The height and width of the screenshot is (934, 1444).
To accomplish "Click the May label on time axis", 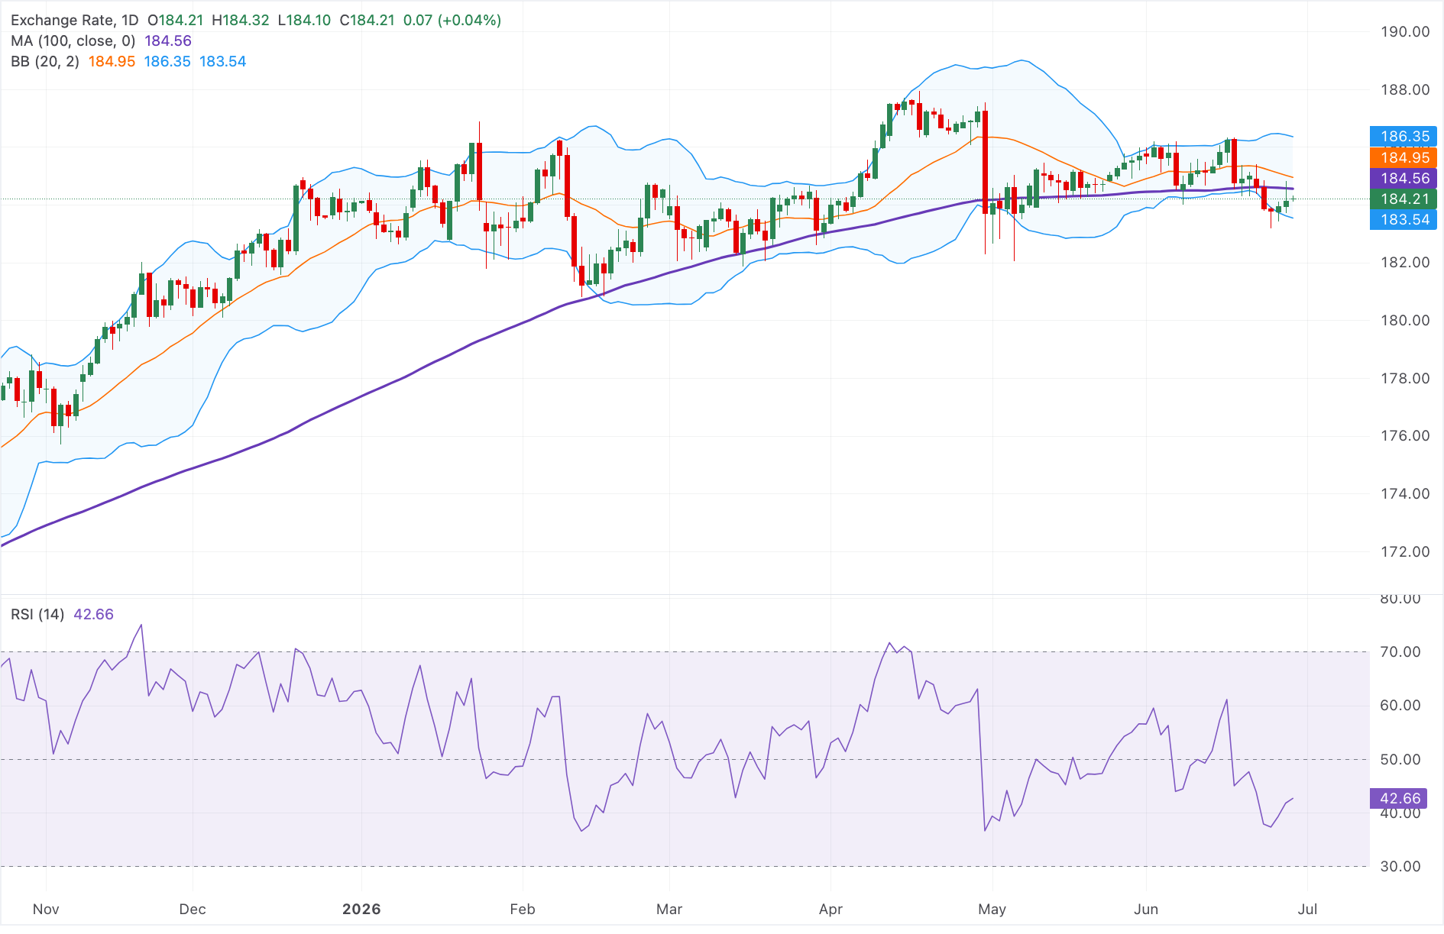I will pyautogui.click(x=992, y=910).
